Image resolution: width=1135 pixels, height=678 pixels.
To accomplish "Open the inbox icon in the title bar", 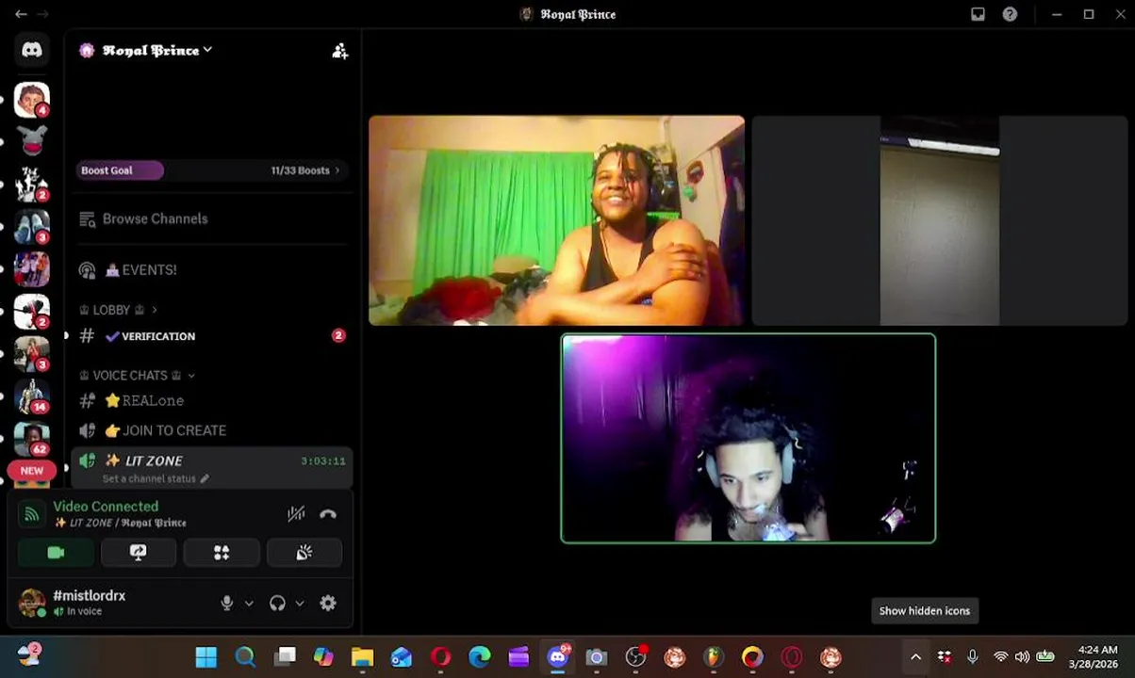I will 978,14.
